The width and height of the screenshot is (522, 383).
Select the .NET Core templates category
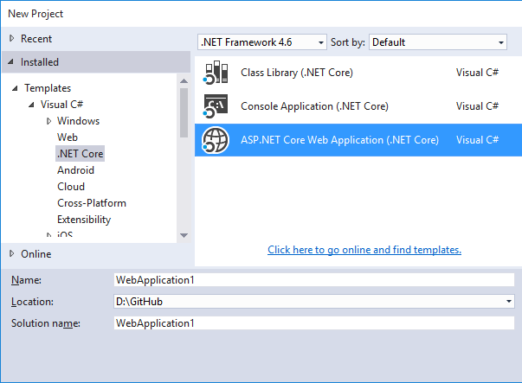tap(81, 154)
